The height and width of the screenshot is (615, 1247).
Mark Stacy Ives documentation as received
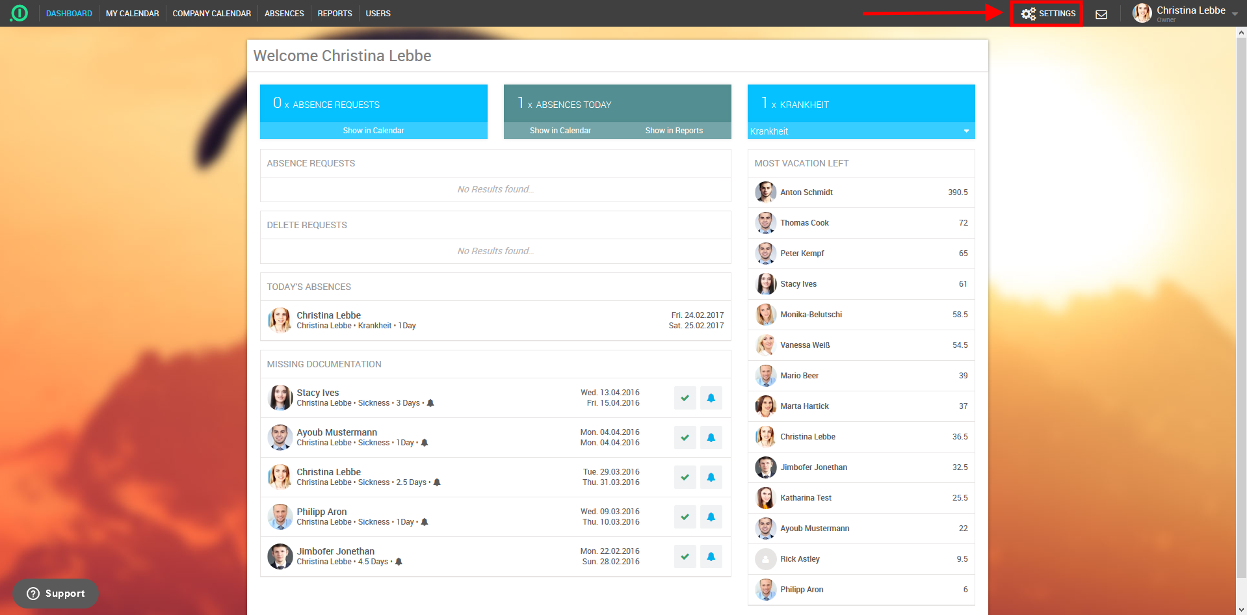[685, 398]
